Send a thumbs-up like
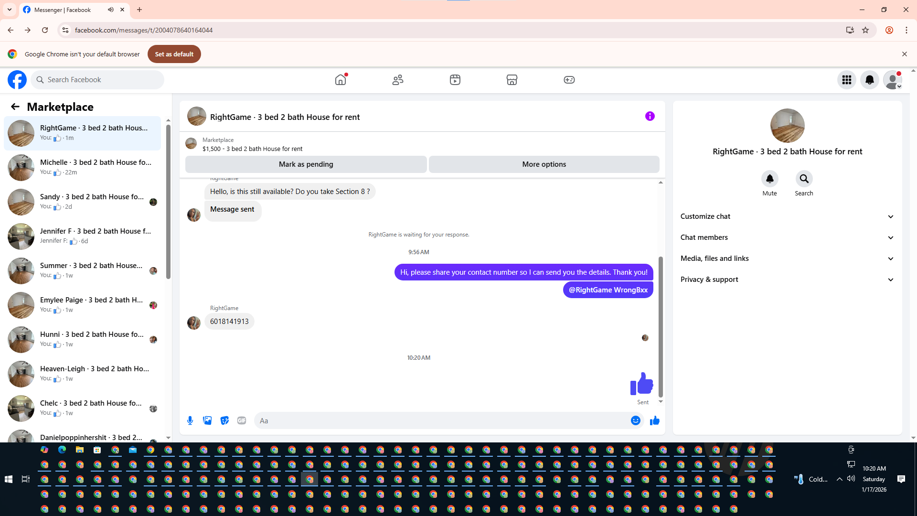Image resolution: width=917 pixels, height=516 pixels. 655,420
